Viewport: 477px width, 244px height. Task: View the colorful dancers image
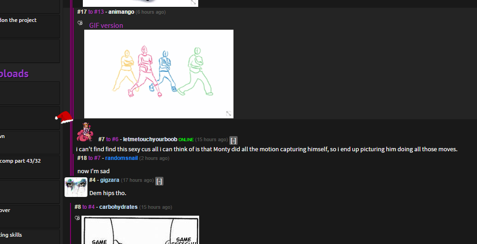pos(158,73)
